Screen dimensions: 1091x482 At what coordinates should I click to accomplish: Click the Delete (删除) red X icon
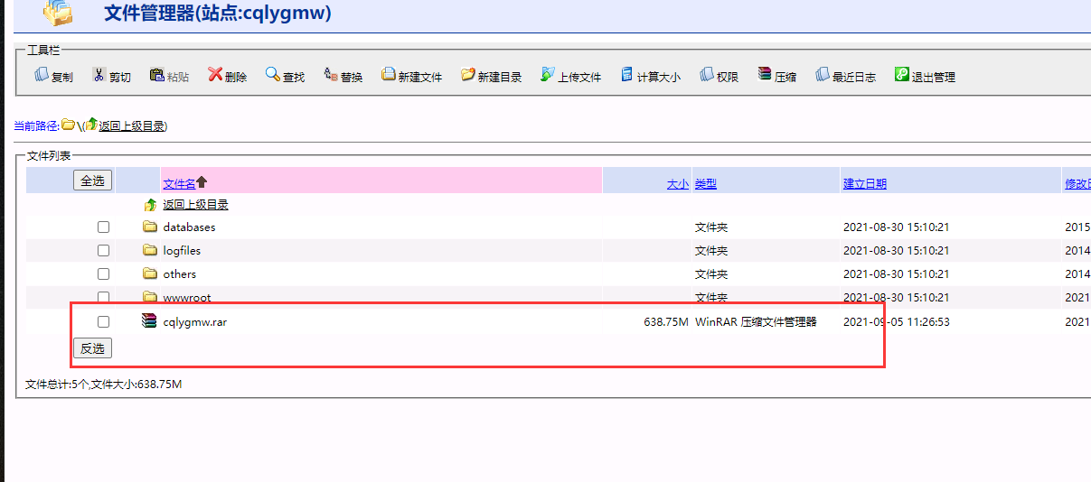215,76
